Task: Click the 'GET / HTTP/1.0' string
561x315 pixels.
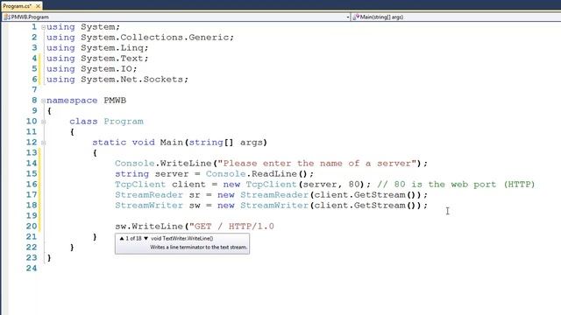Action: 231,227
